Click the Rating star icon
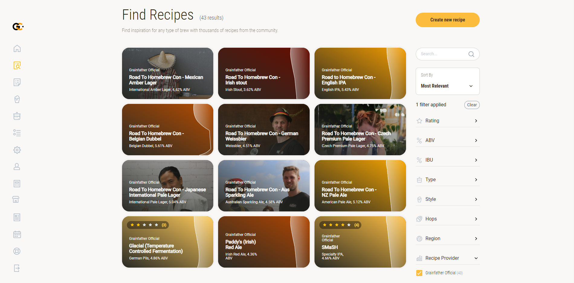 coord(419,121)
